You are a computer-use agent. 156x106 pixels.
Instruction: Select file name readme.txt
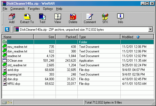(14, 56)
